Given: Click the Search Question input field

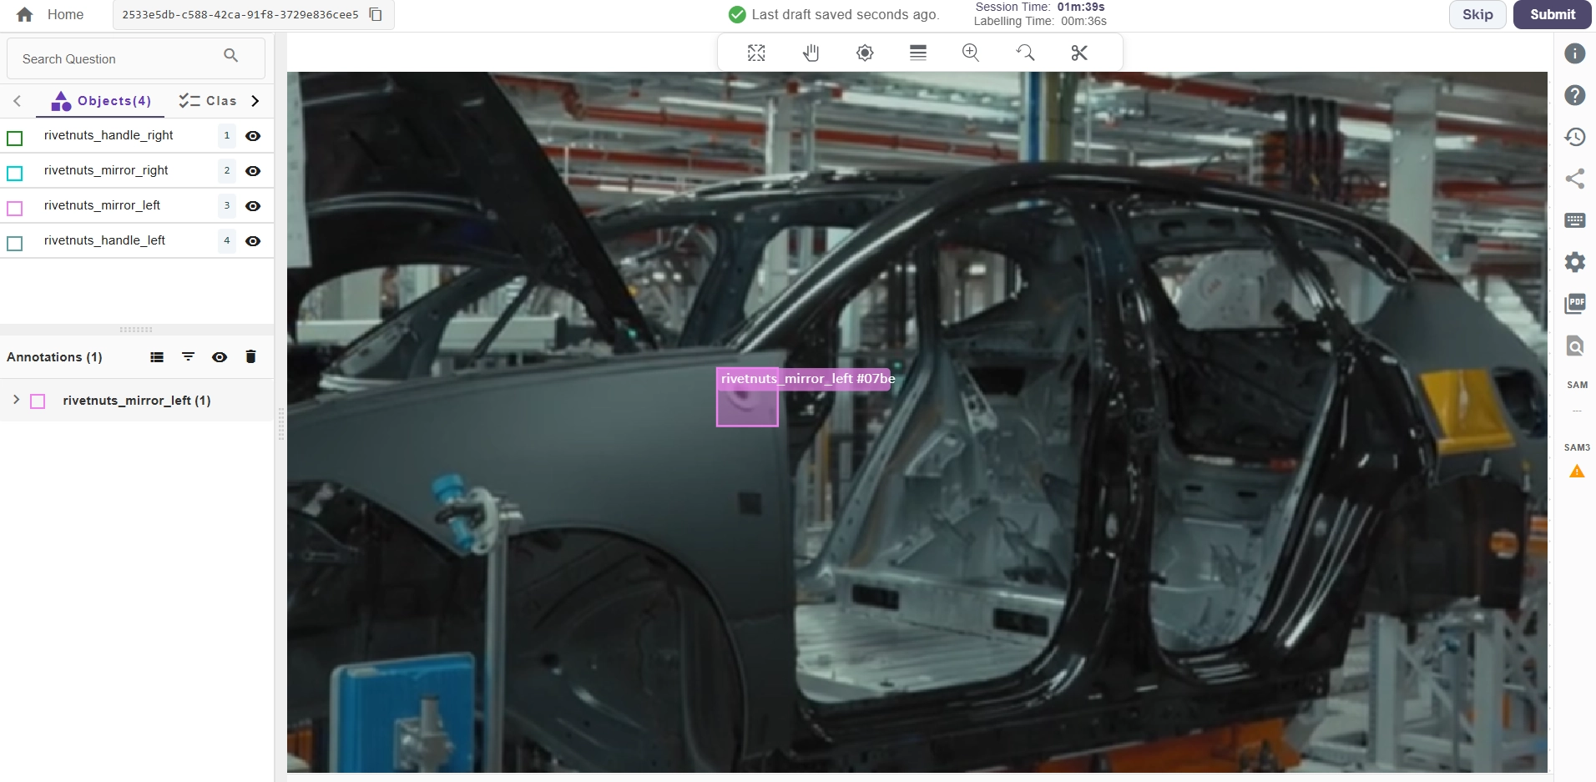Looking at the screenshot, I should (x=117, y=58).
